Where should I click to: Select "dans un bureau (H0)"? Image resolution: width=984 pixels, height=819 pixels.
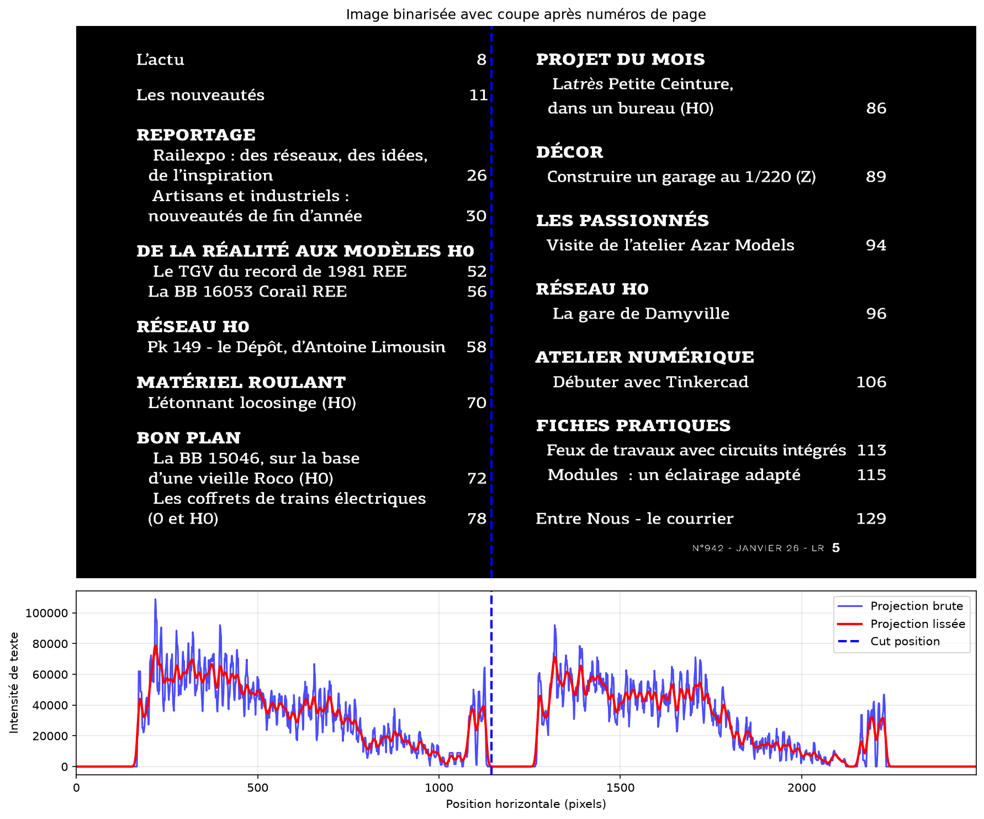pyautogui.click(x=631, y=108)
